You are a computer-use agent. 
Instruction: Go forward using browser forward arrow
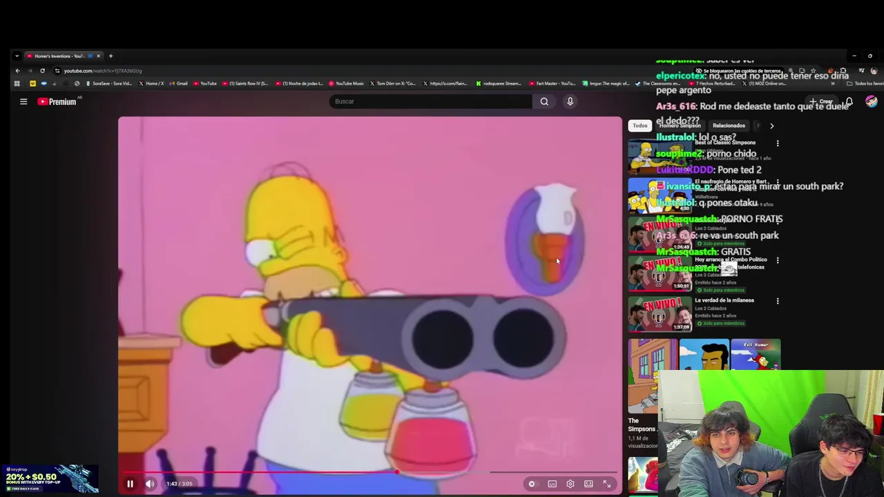click(x=30, y=70)
